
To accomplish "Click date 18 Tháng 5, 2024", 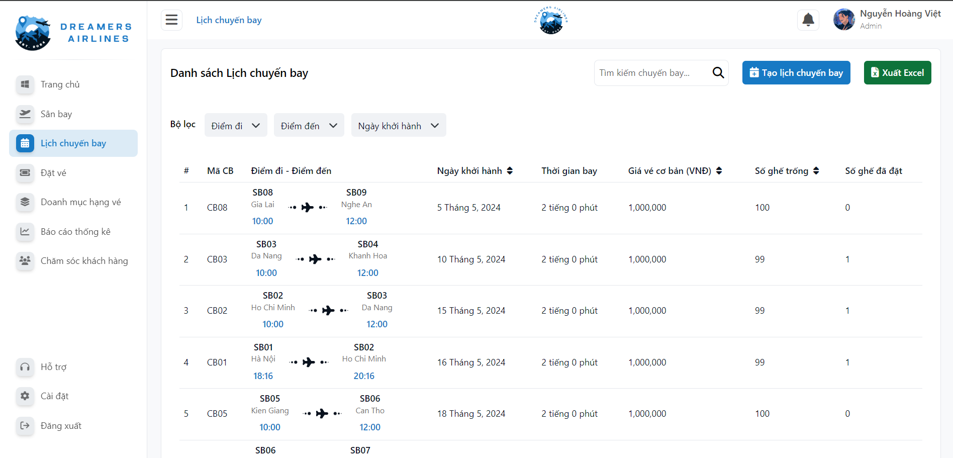I will (x=471, y=414).
